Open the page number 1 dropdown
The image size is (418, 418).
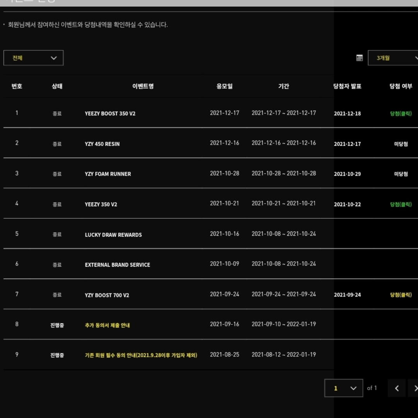click(x=344, y=388)
